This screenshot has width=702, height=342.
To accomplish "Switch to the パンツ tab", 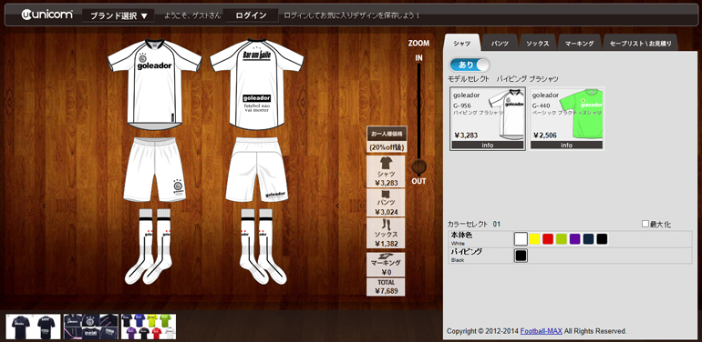I will click(500, 44).
